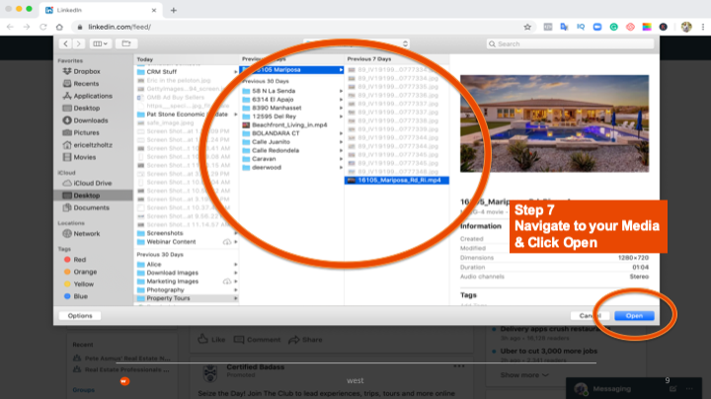Open Dropbox in the Favorites sidebar
This screenshot has width=711, height=399.
pyautogui.click(x=86, y=71)
